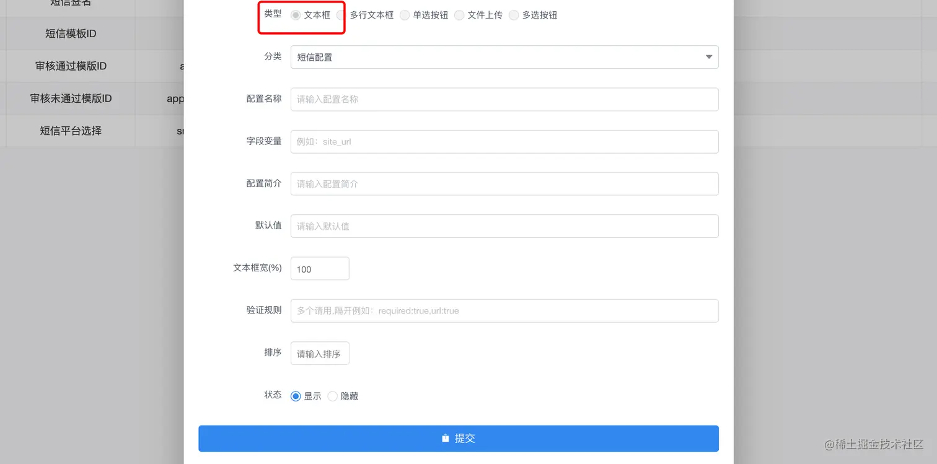The image size is (937, 464).
Task: Click the 默认值 input field
Action: tap(504, 226)
